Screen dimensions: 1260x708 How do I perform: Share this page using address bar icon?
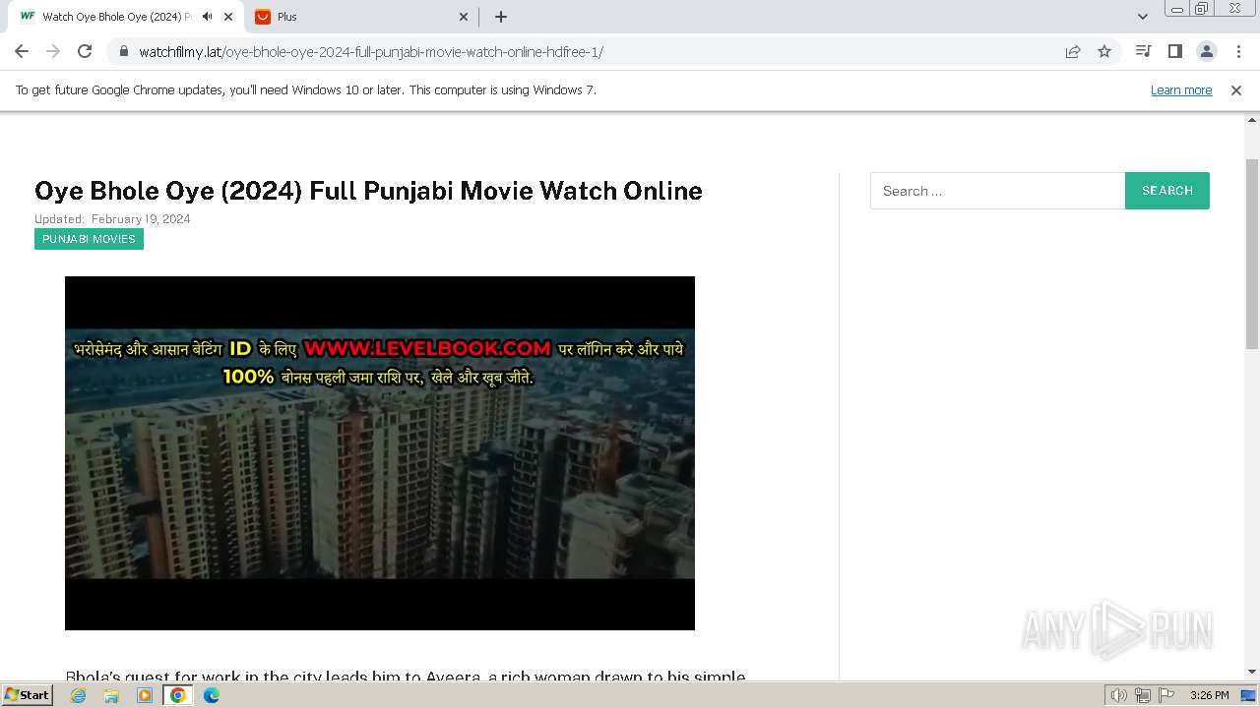coord(1073,51)
